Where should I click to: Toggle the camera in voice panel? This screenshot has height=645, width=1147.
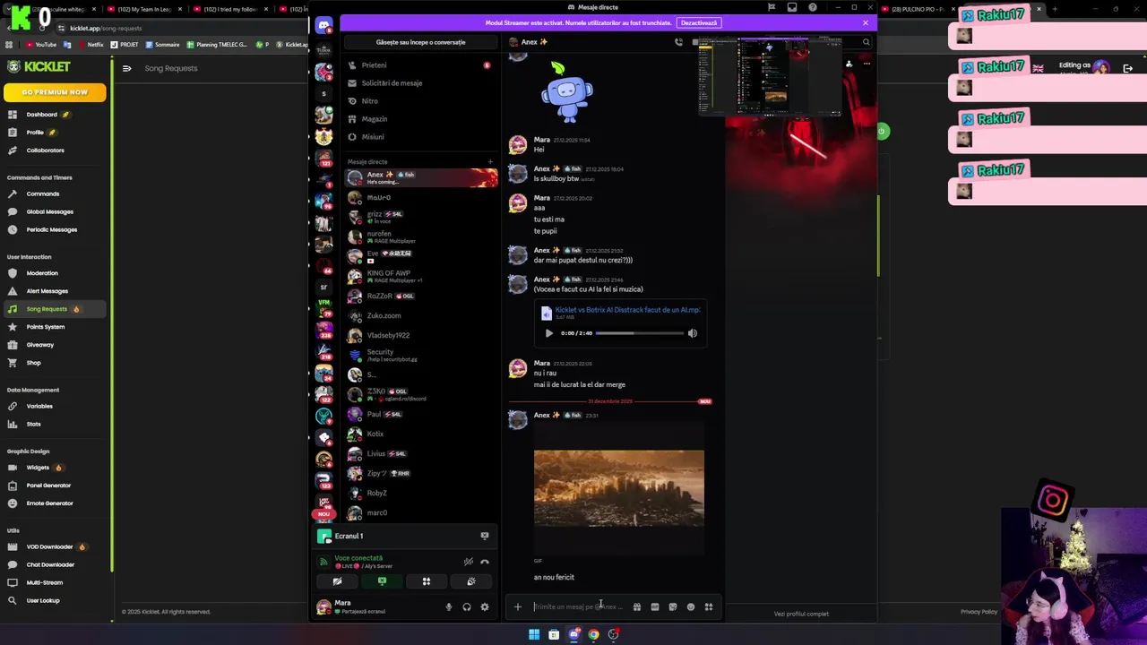point(337,581)
